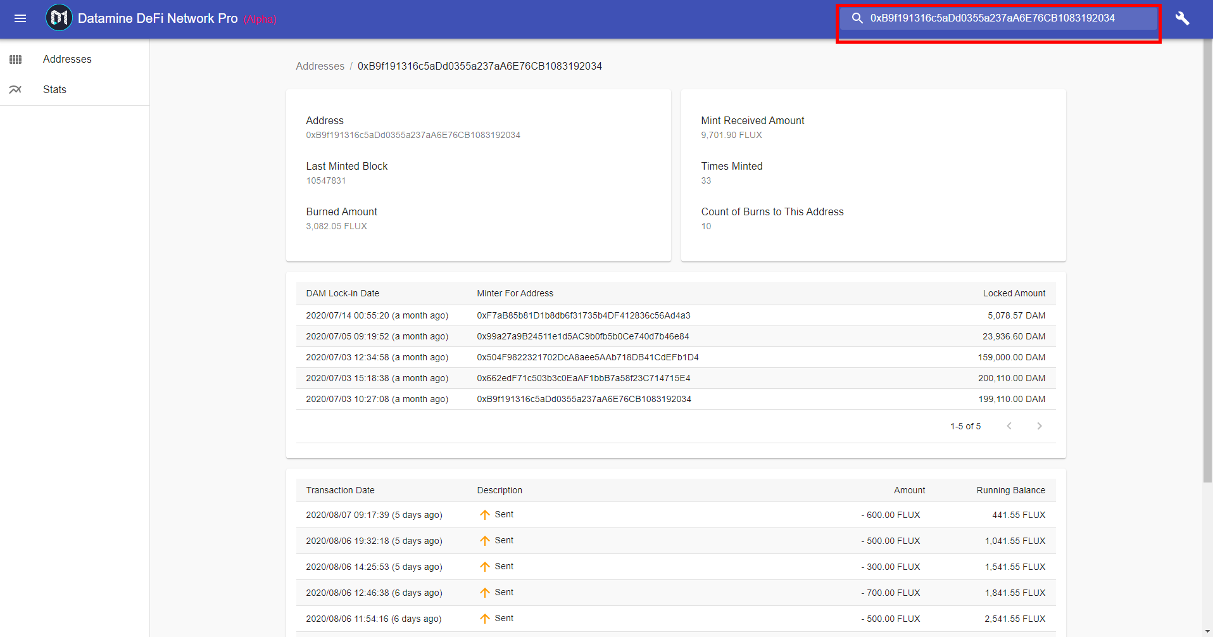This screenshot has width=1213, height=637.
Task: Click the Burned Amount value 3,082.05 FLUX
Action: (336, 226)
